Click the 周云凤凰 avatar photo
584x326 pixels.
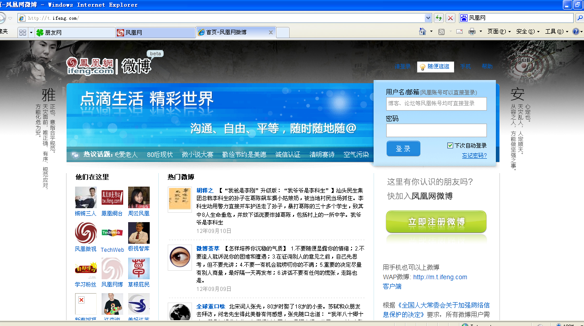point(139,197)
